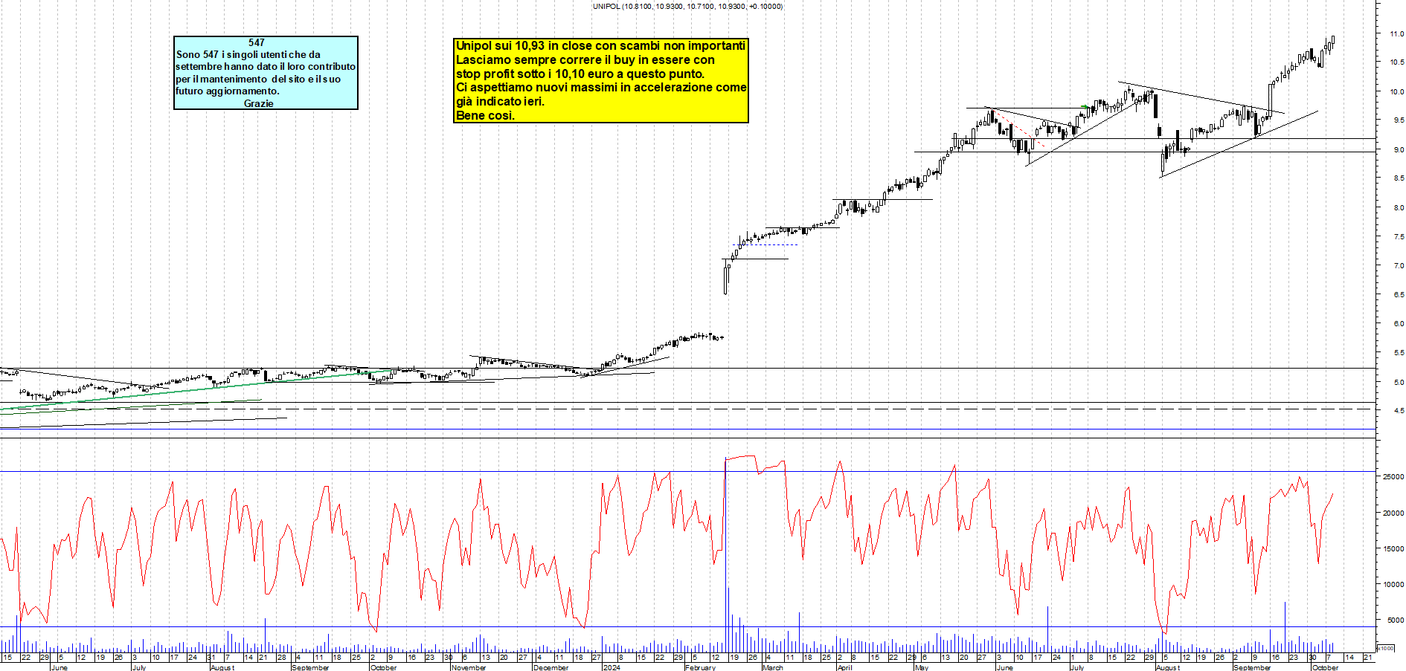Click 'Unipol sui 10,93 in close' line

click(x=600, y=46)
